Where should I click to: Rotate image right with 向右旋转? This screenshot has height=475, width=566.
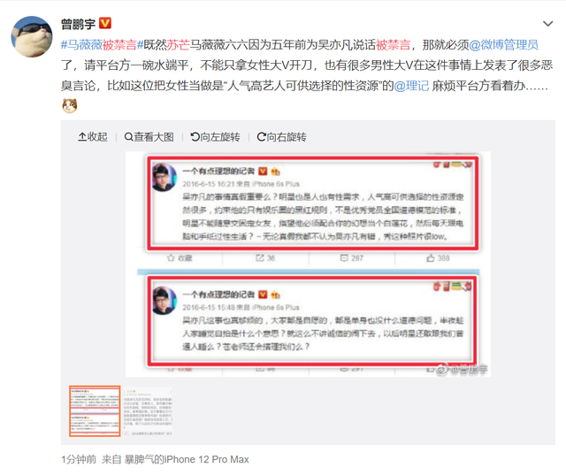tap(281, 137)
